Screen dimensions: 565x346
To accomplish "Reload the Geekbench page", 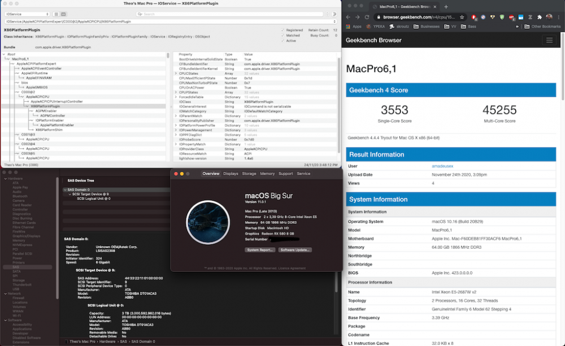I will (x=367, y=17).
